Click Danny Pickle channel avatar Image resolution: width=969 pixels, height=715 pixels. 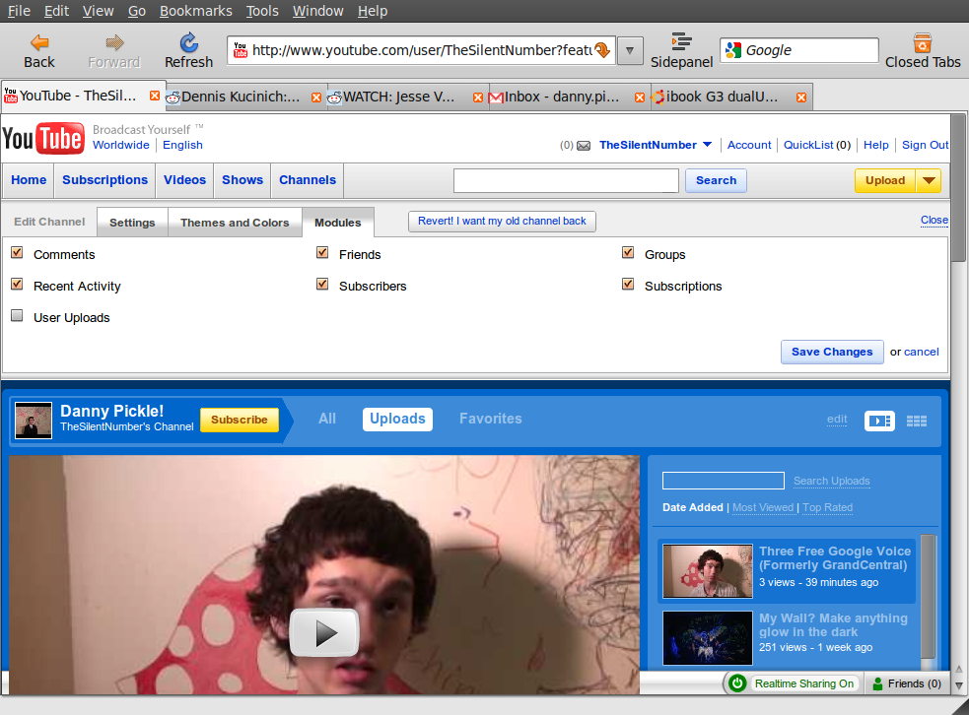[x=34, y=421]
